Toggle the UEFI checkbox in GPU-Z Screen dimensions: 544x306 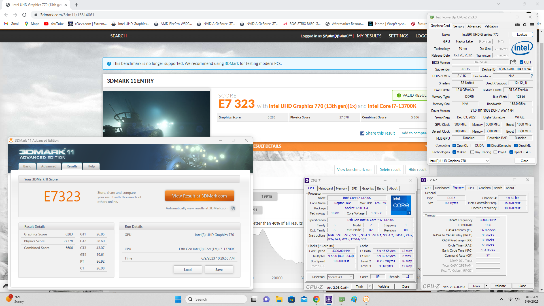point(521,62)
